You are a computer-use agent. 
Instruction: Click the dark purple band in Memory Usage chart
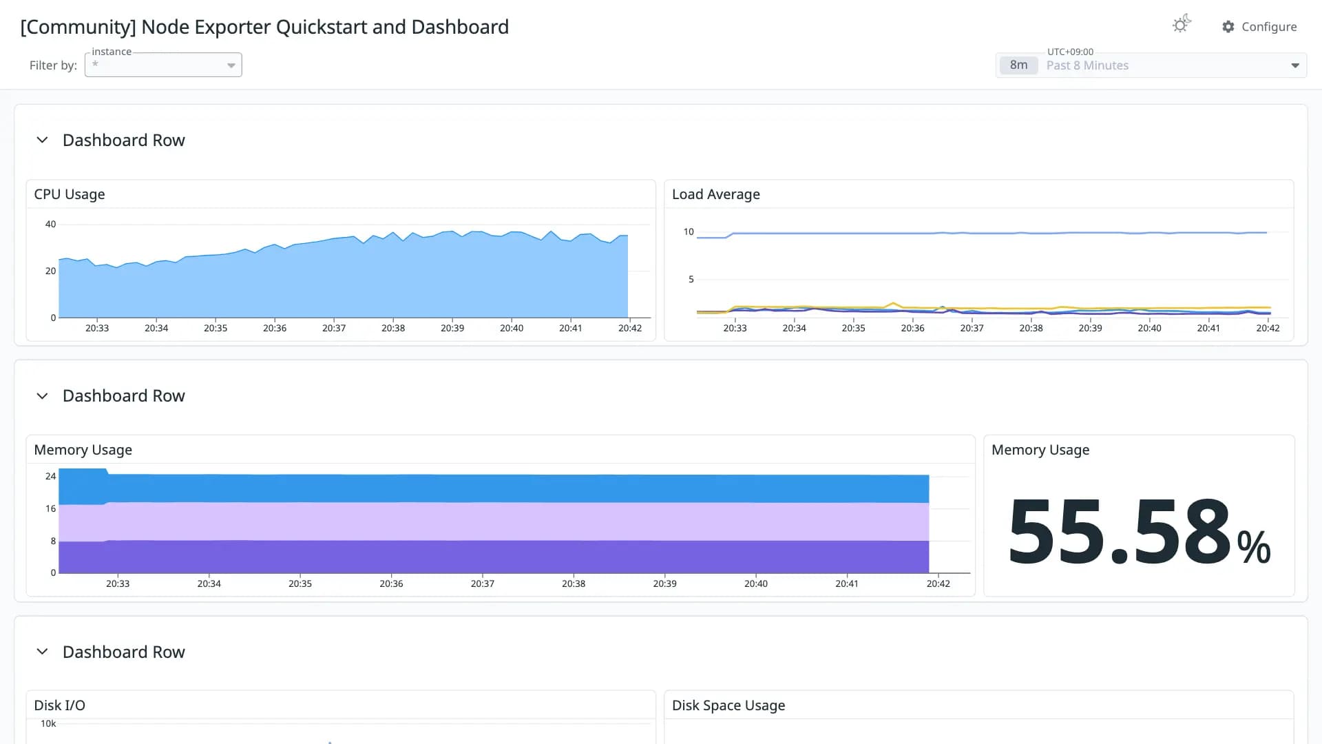494,557
